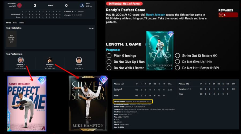Select the Do Not Walk 1 Batter circle
The height and width of the screenshot is (134, 241).
(x=109, y=68)
